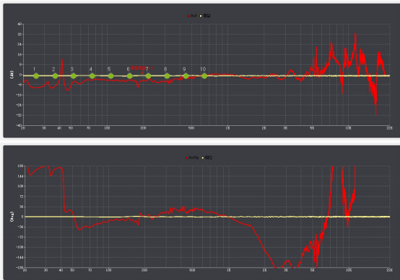400x280 pixels.
Task: Toggle yellow series in upper chart legend
Action: 205,16
